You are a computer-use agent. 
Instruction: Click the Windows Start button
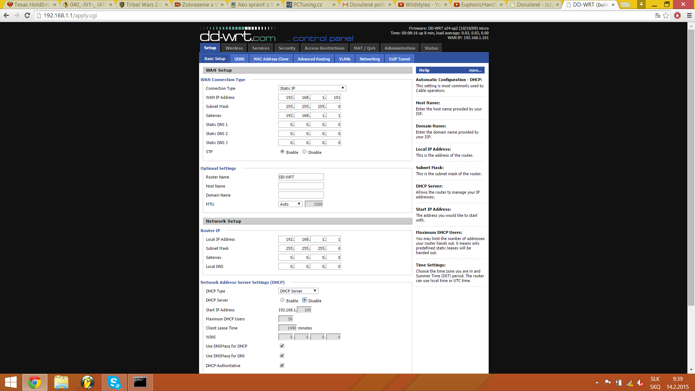[11, 382]
